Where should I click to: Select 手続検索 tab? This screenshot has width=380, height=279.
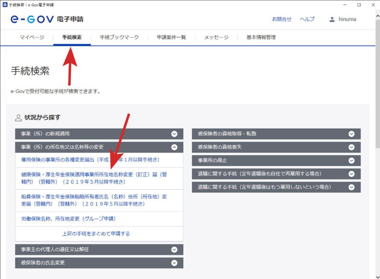(x=72, y=37)
